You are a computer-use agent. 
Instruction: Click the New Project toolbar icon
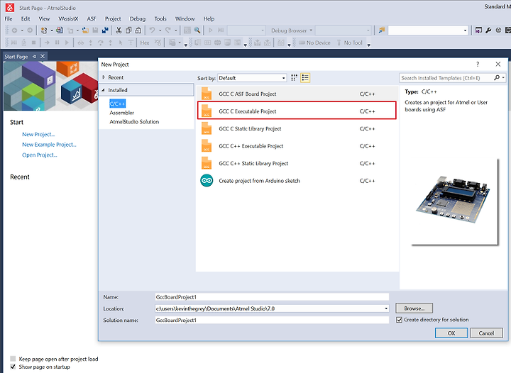pyautogui.click(x=44, y=30)
